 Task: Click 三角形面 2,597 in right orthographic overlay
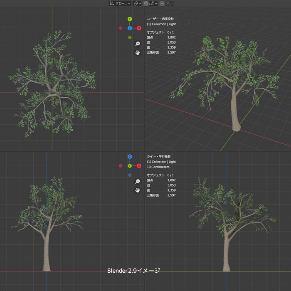tap(161, 195)
